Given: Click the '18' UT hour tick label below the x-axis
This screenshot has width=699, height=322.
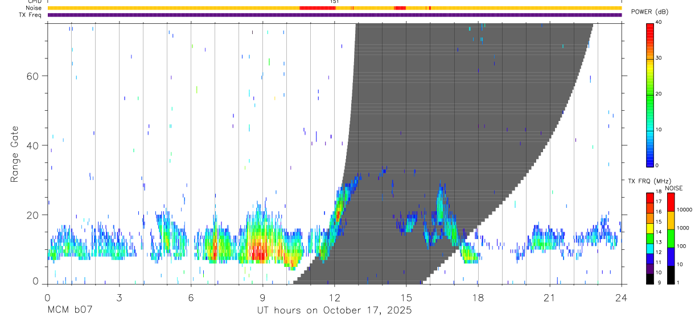Looking at the screenshot, I should (x=478, y=298).
